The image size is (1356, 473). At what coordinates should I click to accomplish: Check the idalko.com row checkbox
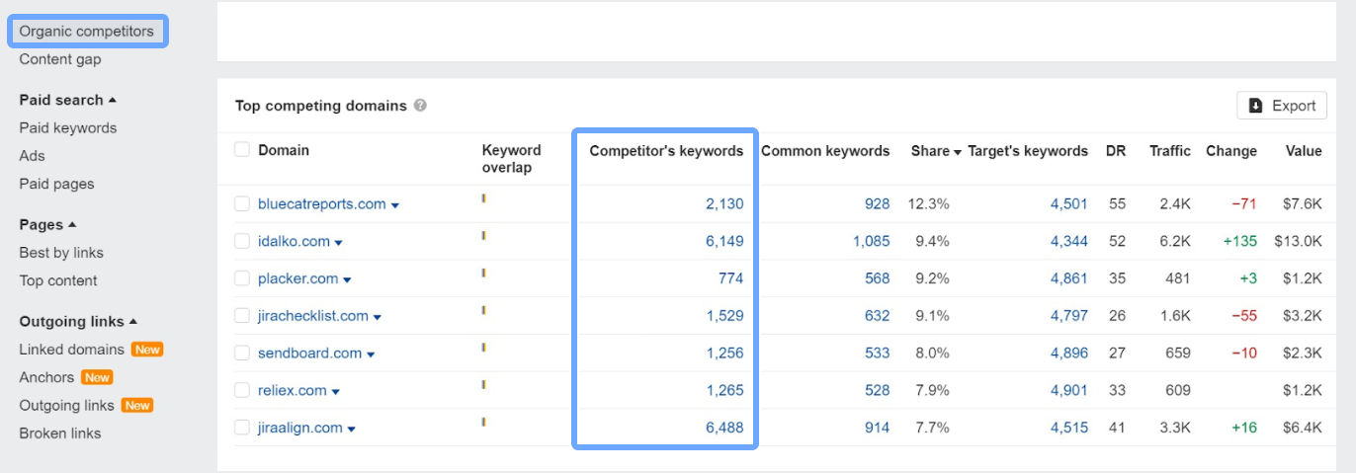coord(242,241)
